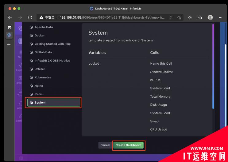Click the Cells heading
The height and width of the screenshot is (162, 228).
(155, 53)
